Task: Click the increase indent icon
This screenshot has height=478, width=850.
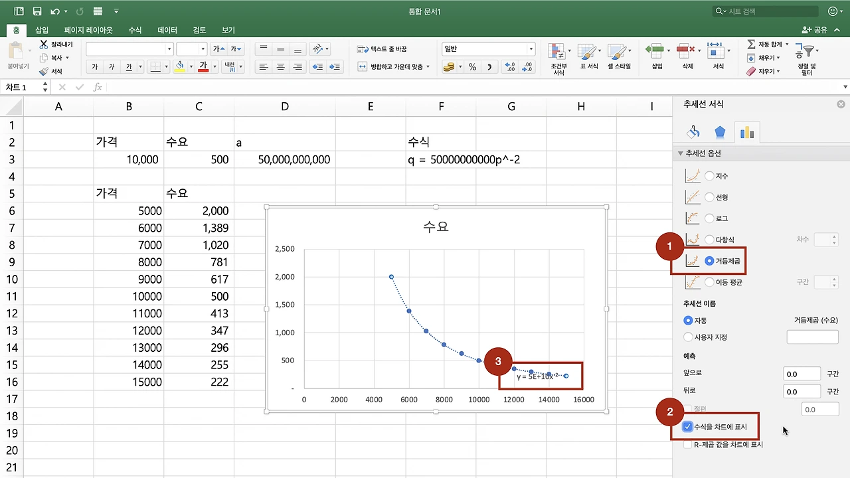Action: pyautogui.click(x=335, y=66)
